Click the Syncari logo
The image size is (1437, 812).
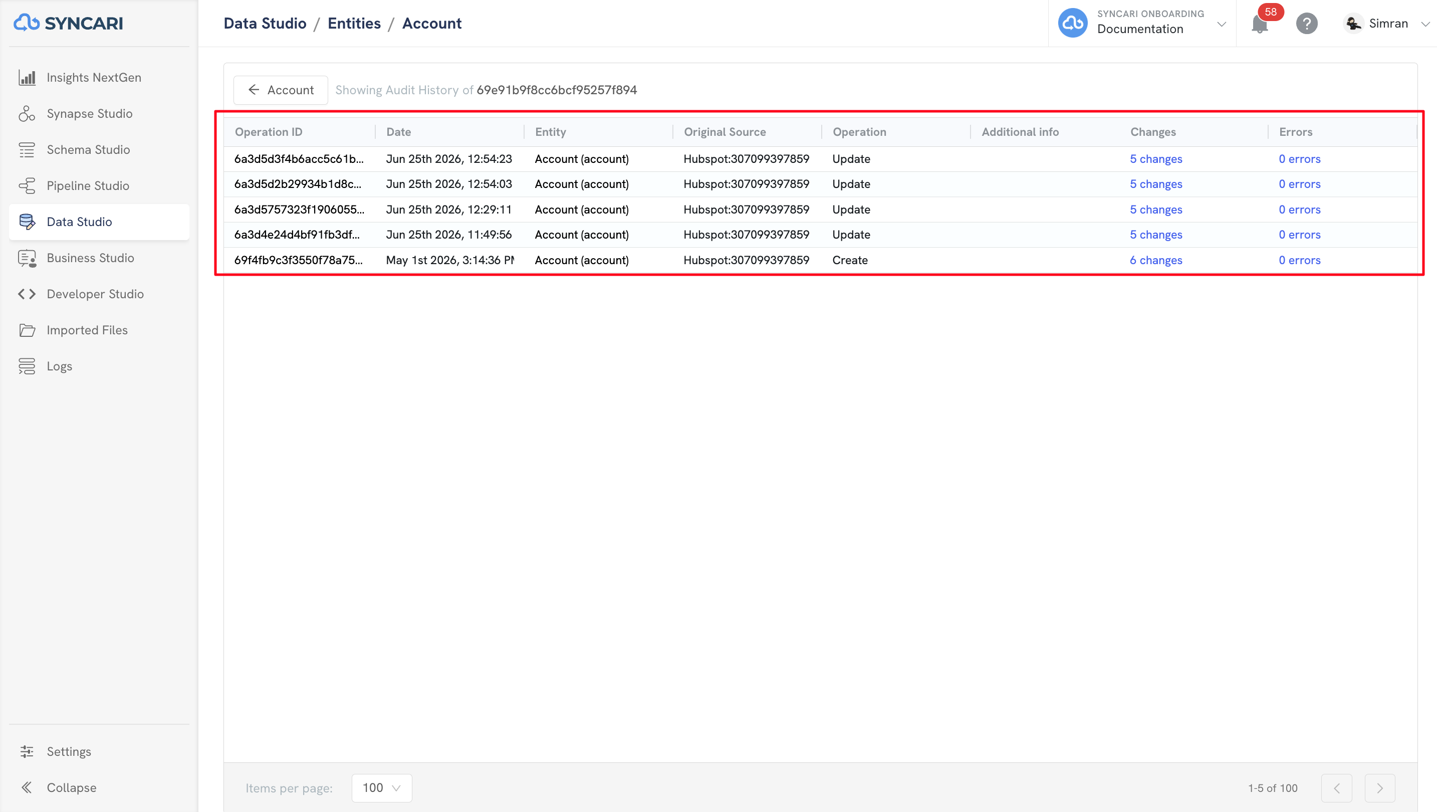click(x=68, y=23)
